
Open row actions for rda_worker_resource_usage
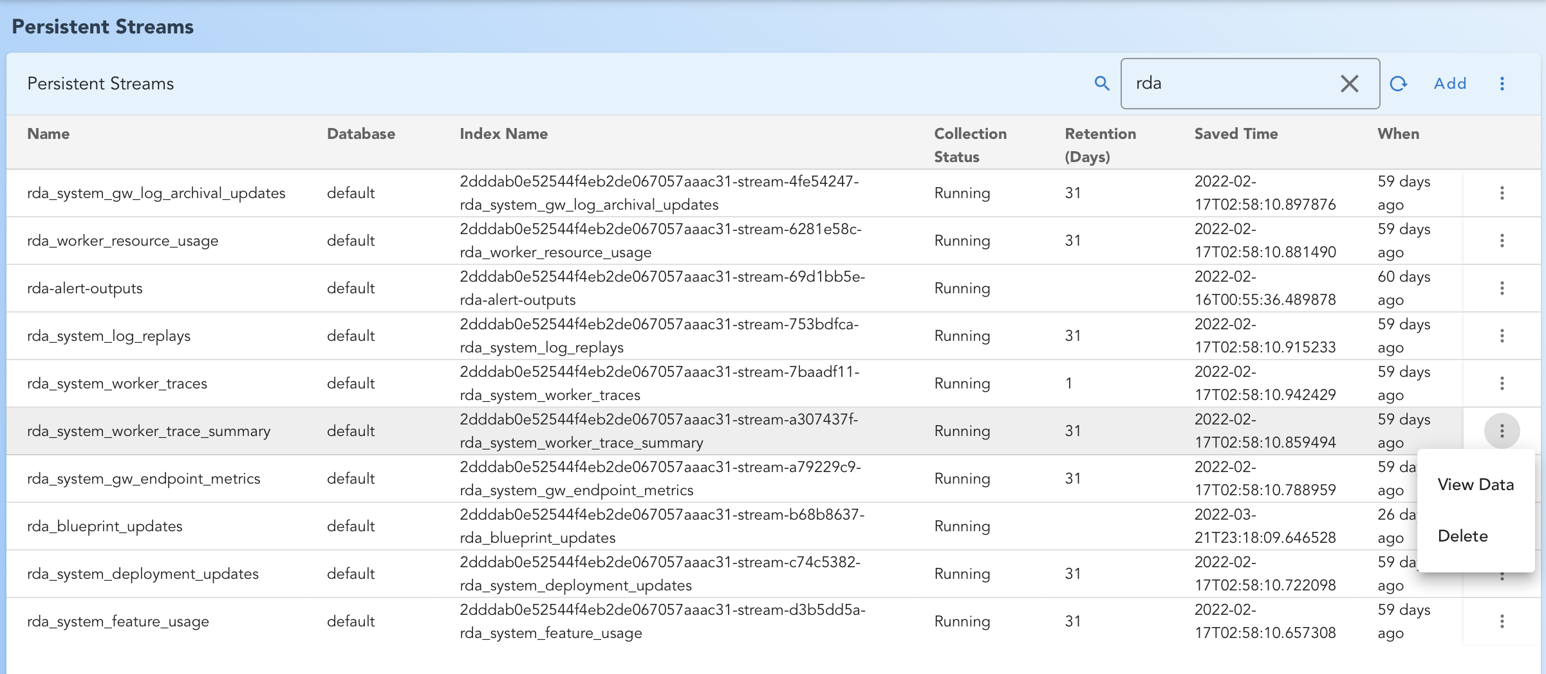[x=1502, y=241]
